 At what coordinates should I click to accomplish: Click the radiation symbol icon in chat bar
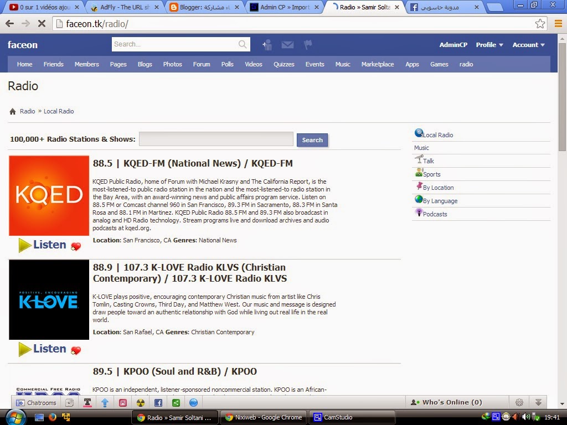pyautogui.click(x=140, y=403)
